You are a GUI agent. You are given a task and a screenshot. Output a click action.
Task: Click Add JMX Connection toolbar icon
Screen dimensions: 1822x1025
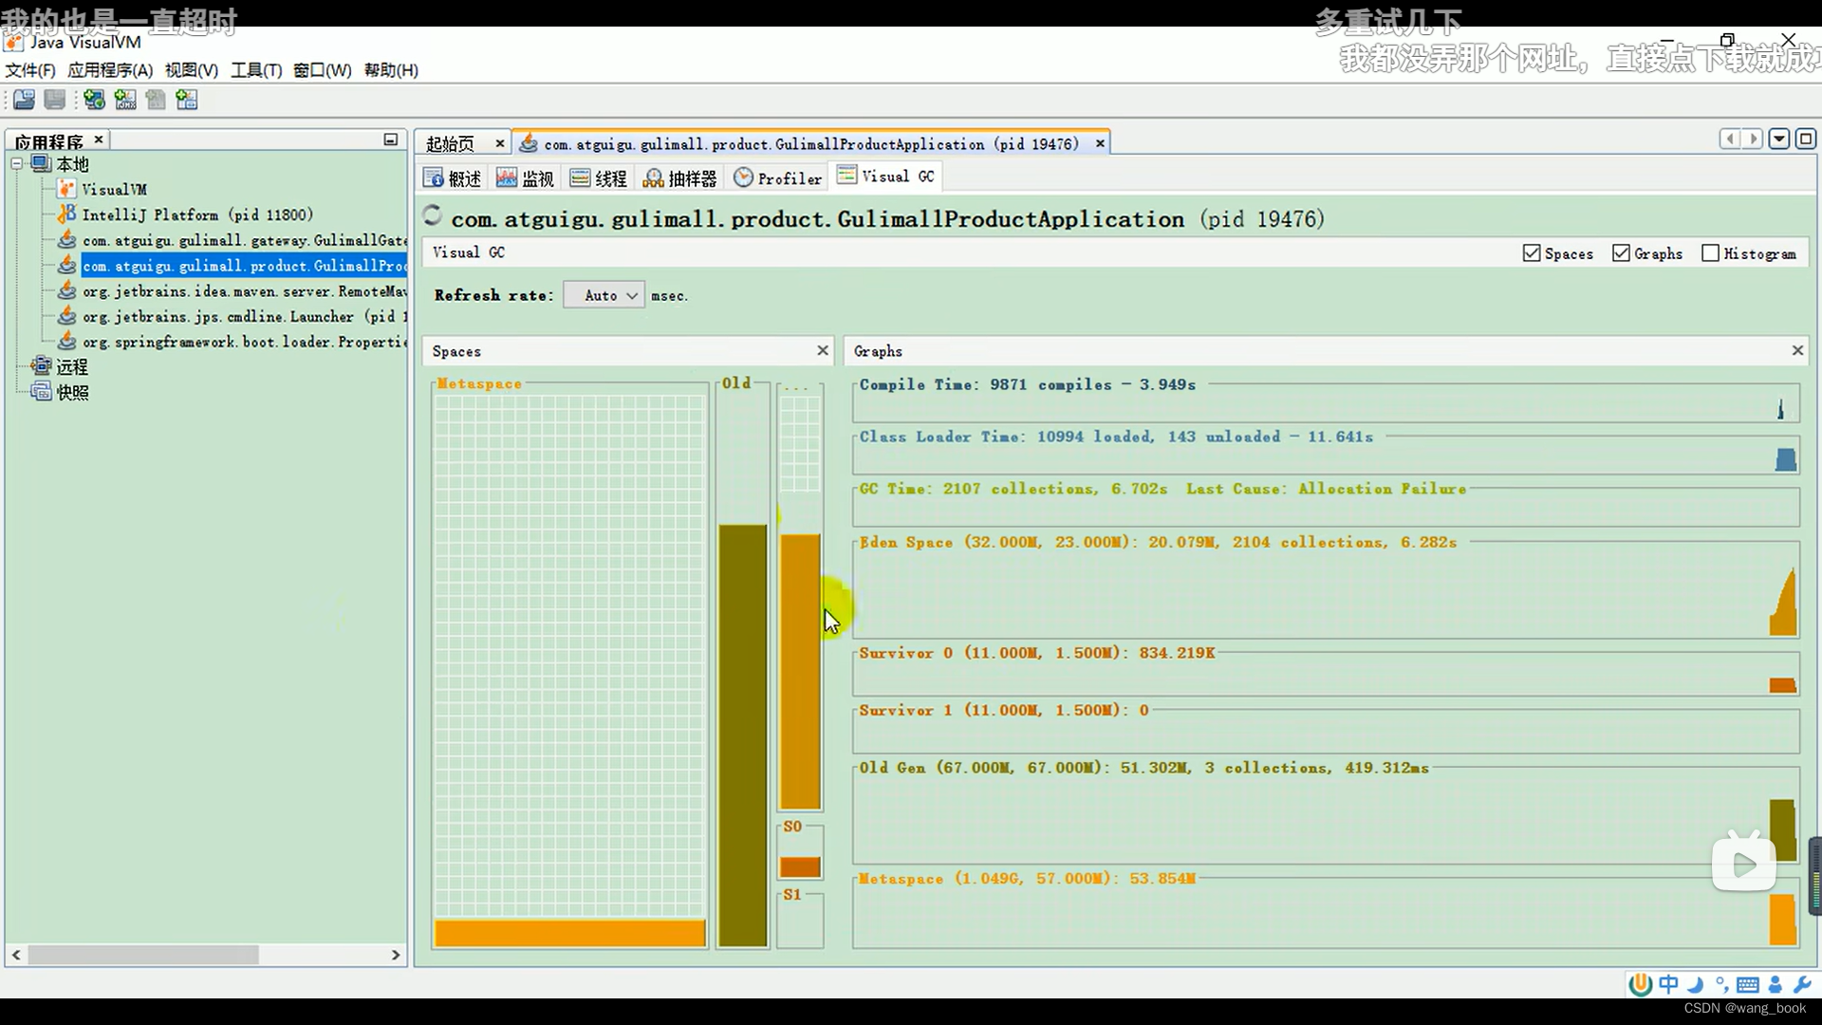coord(125,100)
